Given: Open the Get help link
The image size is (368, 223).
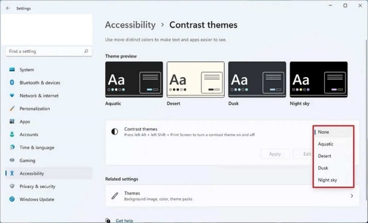Looking at the screenshot, I should click(124, 220).
